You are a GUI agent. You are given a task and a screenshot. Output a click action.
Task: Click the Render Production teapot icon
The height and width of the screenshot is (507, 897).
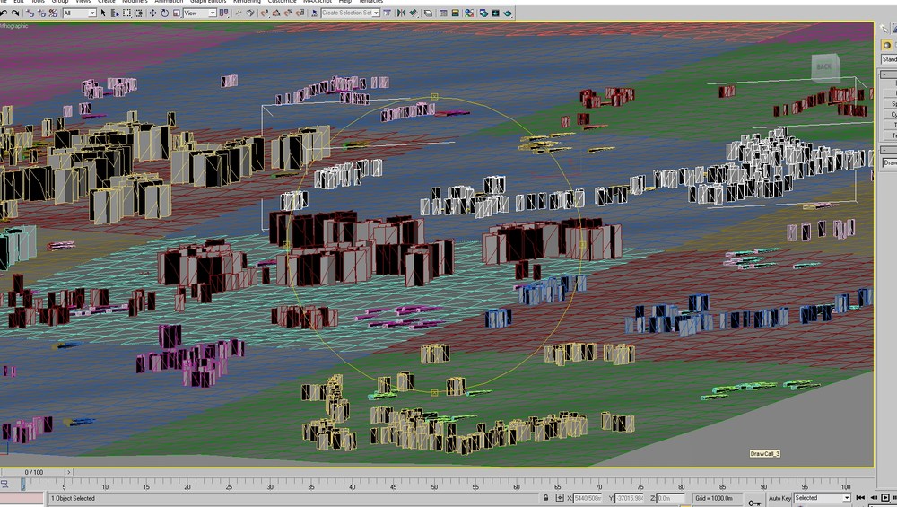[x=508, y=13]
